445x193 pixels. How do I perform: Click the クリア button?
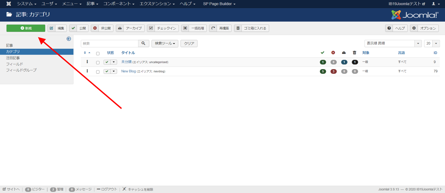(x=189, y=43)
